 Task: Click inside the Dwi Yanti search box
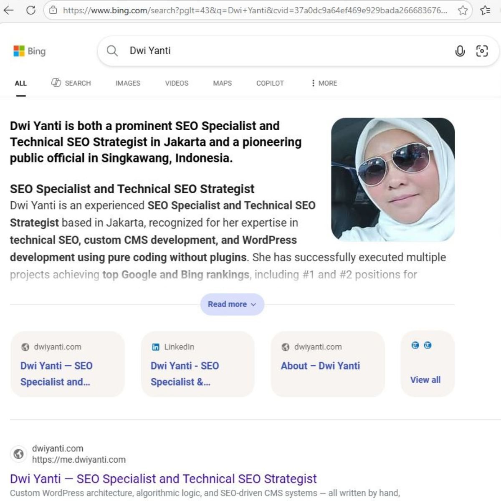tap(250, 51)
